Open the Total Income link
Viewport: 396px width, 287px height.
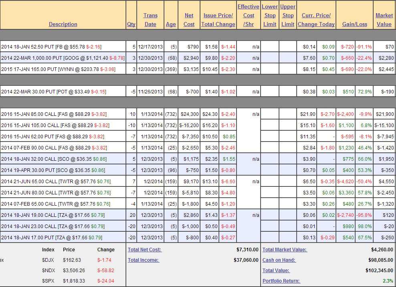click(x=143, y=260)
